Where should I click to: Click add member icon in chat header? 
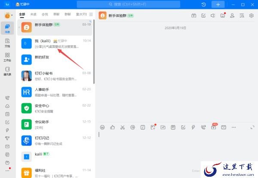tap(232, 15)
